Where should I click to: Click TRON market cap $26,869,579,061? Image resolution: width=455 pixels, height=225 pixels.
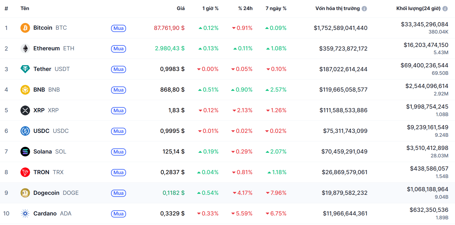pos(344,172)
